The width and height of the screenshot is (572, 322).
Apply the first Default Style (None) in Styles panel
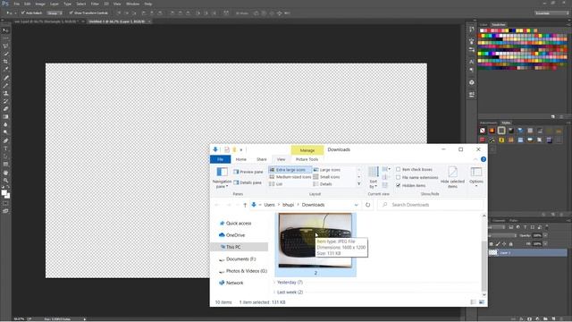click(x=483, y=131)
